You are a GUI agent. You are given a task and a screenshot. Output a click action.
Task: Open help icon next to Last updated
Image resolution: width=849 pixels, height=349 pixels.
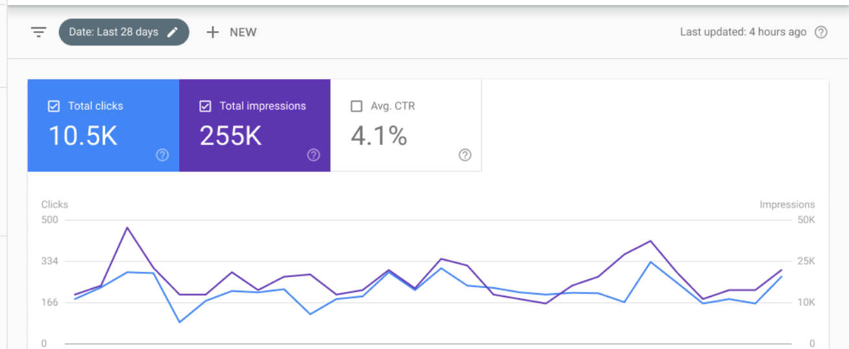click(821, 32)
